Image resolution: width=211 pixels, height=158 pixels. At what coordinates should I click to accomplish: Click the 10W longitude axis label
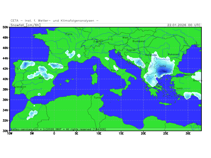(9, 134)
